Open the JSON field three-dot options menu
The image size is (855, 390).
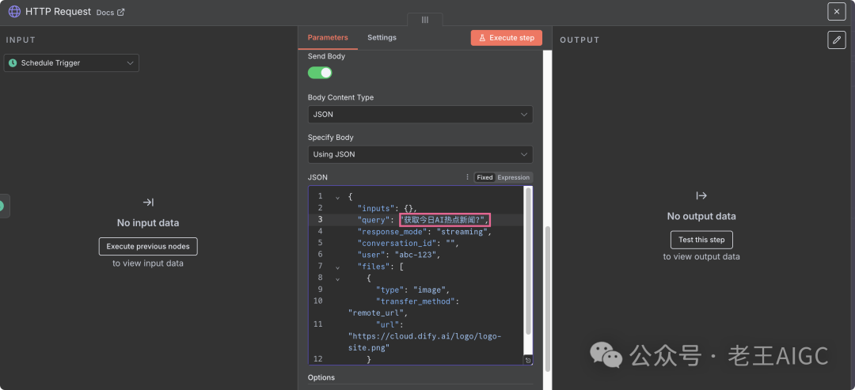[x=467, y=177]
